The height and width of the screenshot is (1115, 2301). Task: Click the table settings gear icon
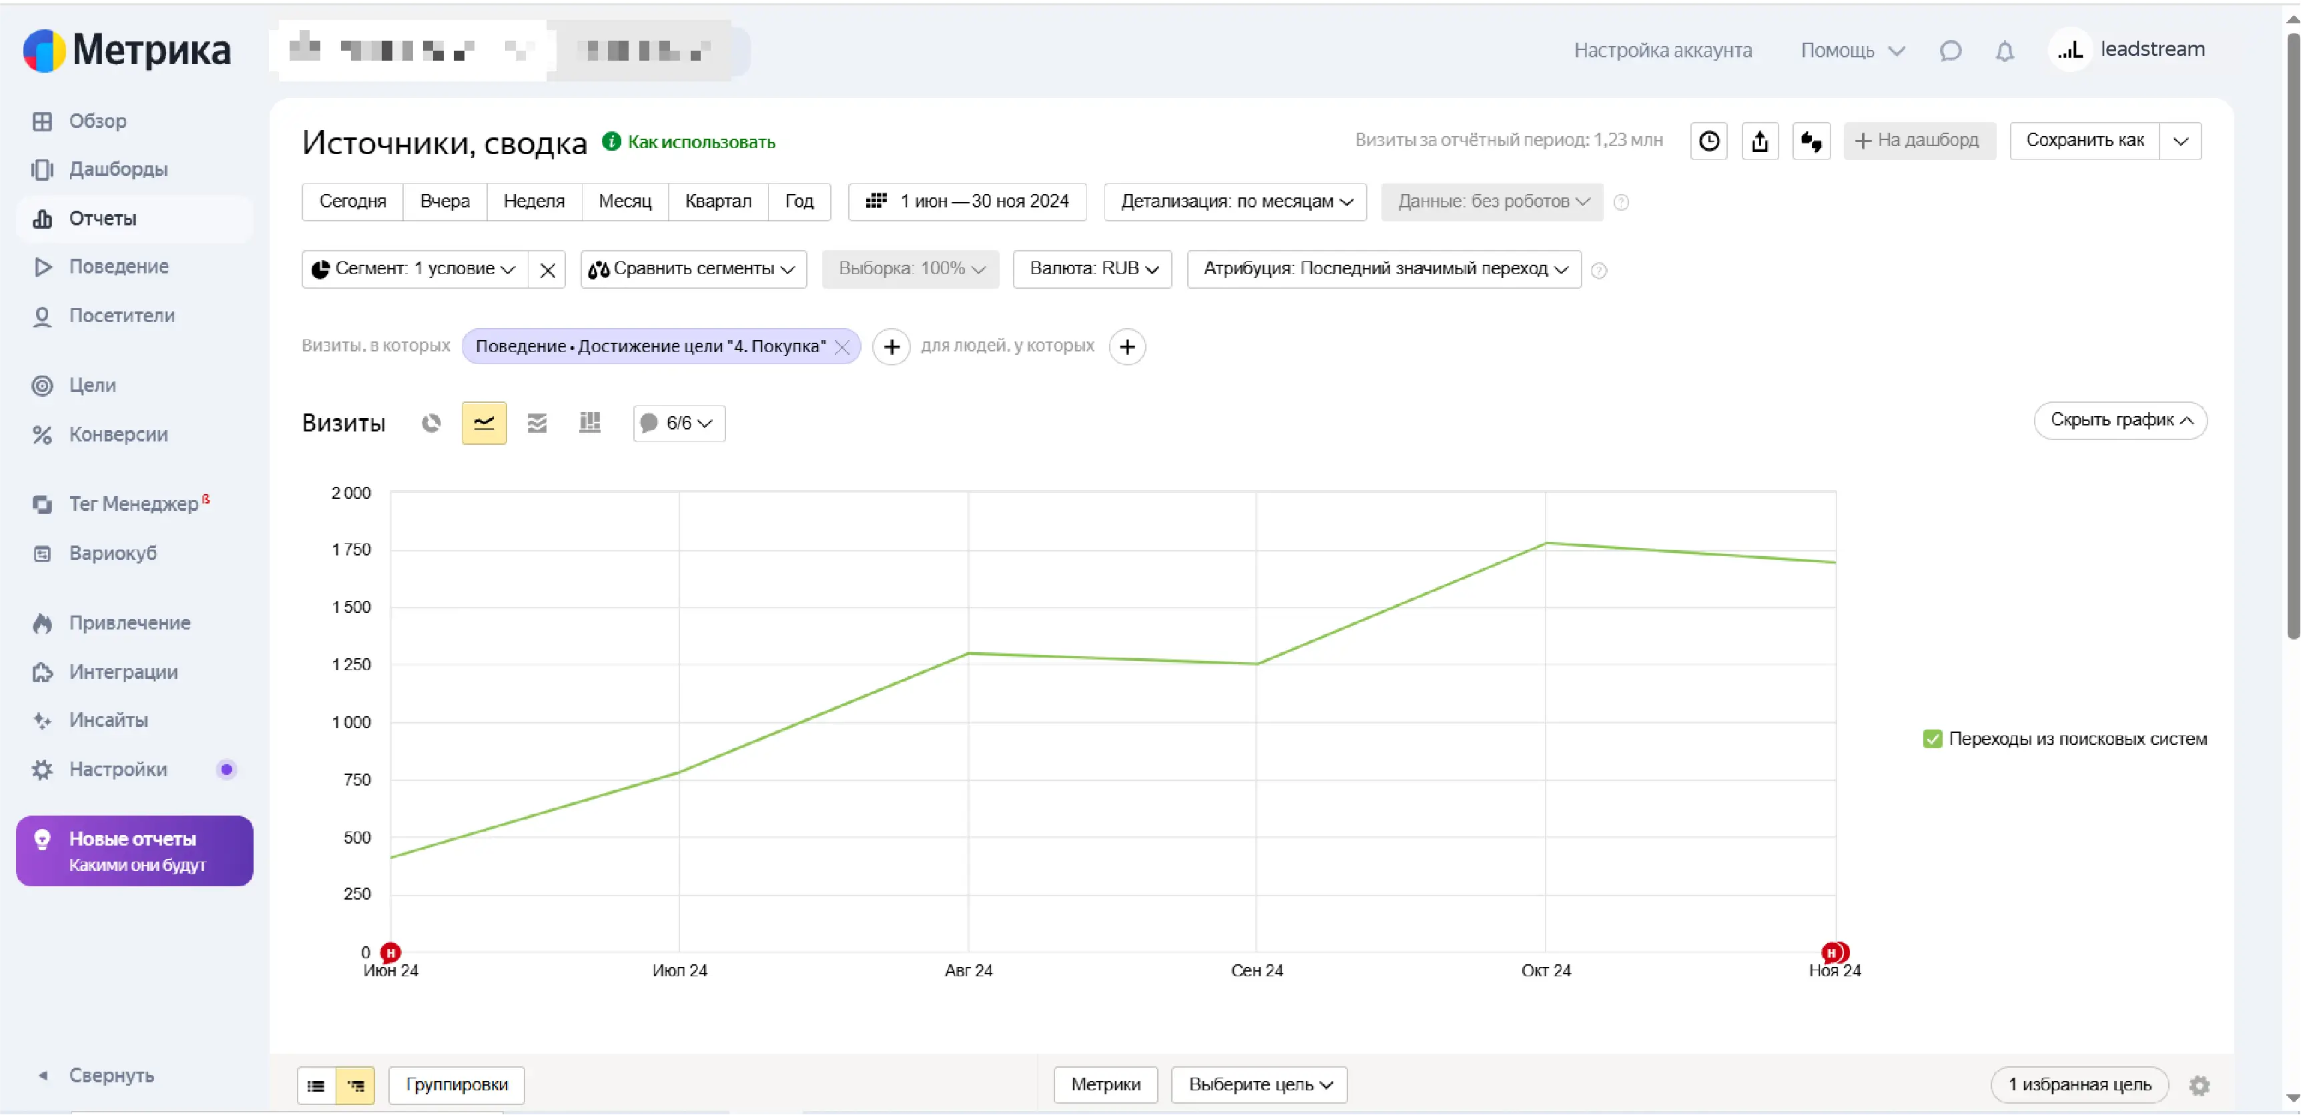point(2199,1084)
